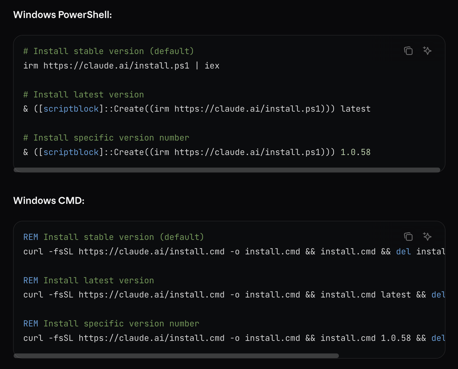The image size is (458, 369).
Task: Copy the PowerShell install code block
Action: [408, 51]
